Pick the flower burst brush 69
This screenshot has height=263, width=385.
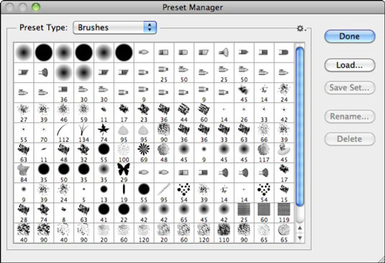[x=144, y=153]
